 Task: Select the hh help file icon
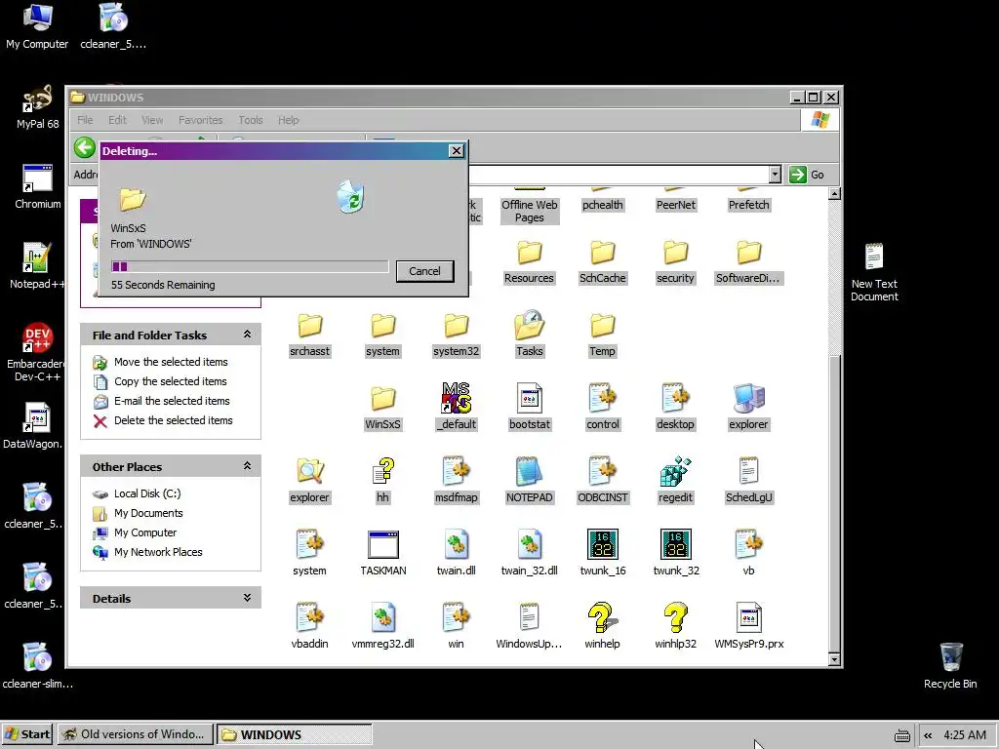point(382,481)
